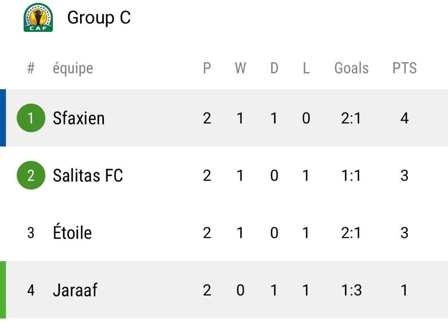This screenshot has width=448, height=325.
Task: Click the W wins column header
Action: [x=240, y=68]
